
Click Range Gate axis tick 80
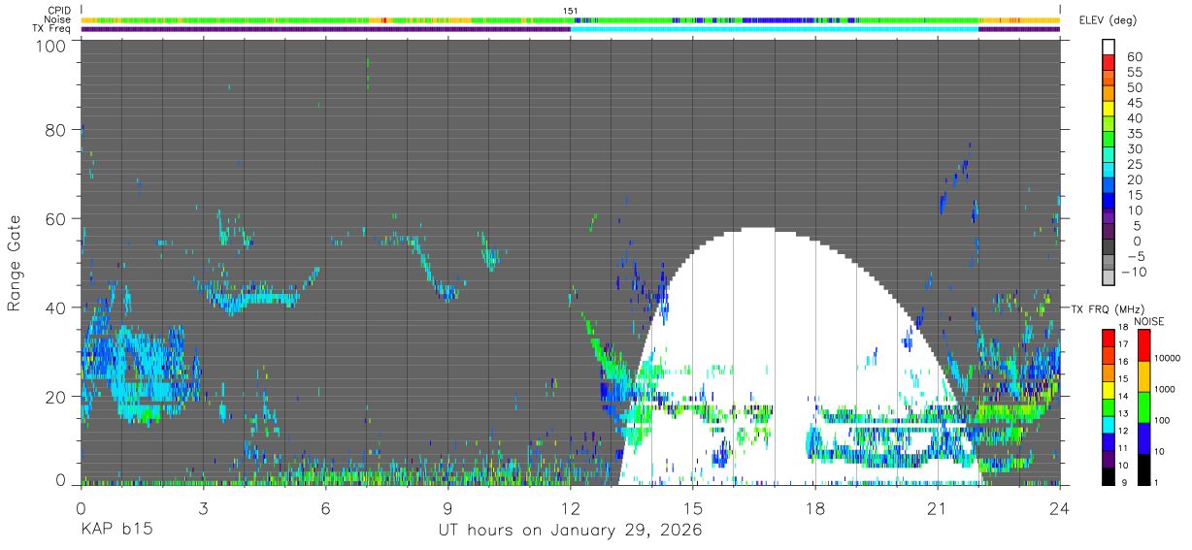pyautogui.click(x=56, y=130)
